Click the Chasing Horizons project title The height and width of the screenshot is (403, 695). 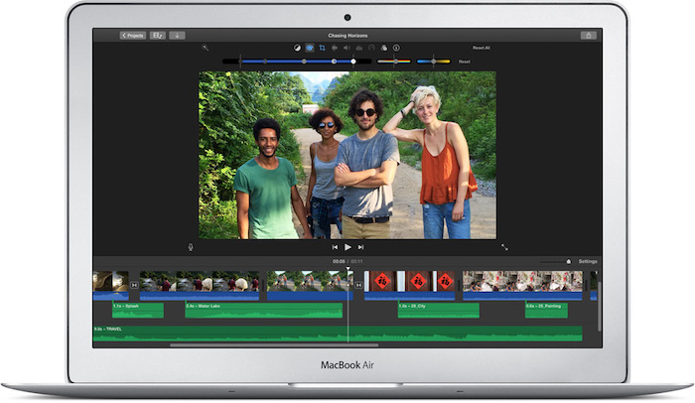347,36
